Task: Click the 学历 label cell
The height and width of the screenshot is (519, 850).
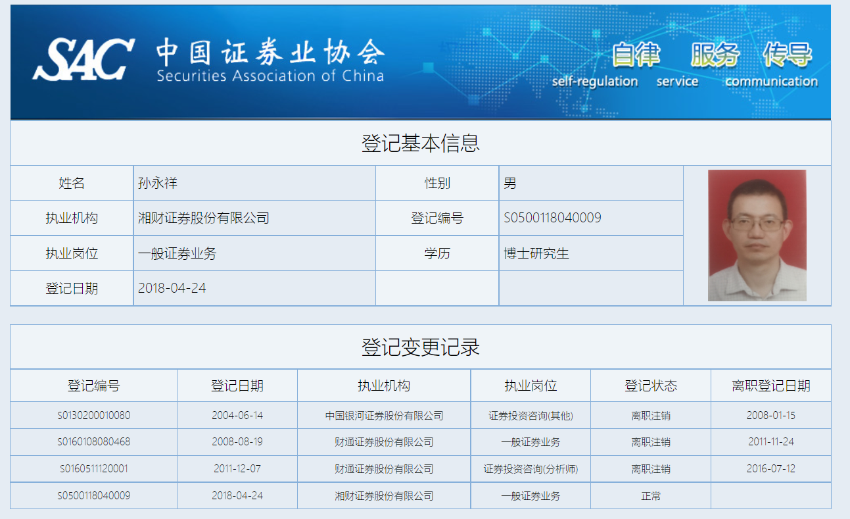Action: tap(437, 253)
